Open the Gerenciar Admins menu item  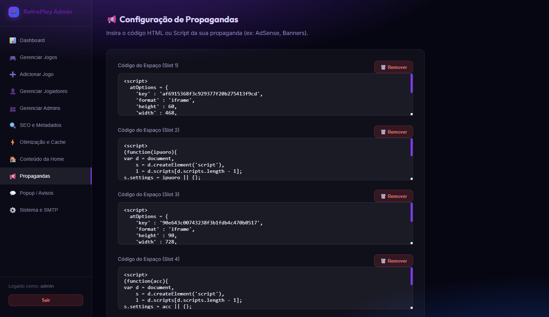[x=40, y=108]
